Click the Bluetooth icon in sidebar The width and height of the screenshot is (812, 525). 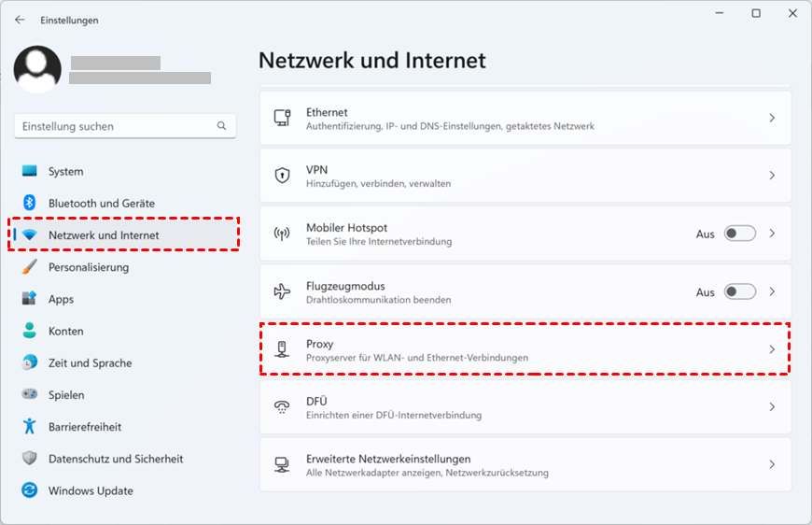30,203
